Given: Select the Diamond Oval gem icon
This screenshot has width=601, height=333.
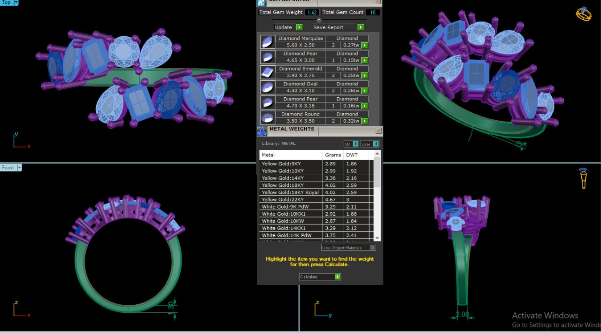Looking at the screenshot, I should [x=267, y=87].
